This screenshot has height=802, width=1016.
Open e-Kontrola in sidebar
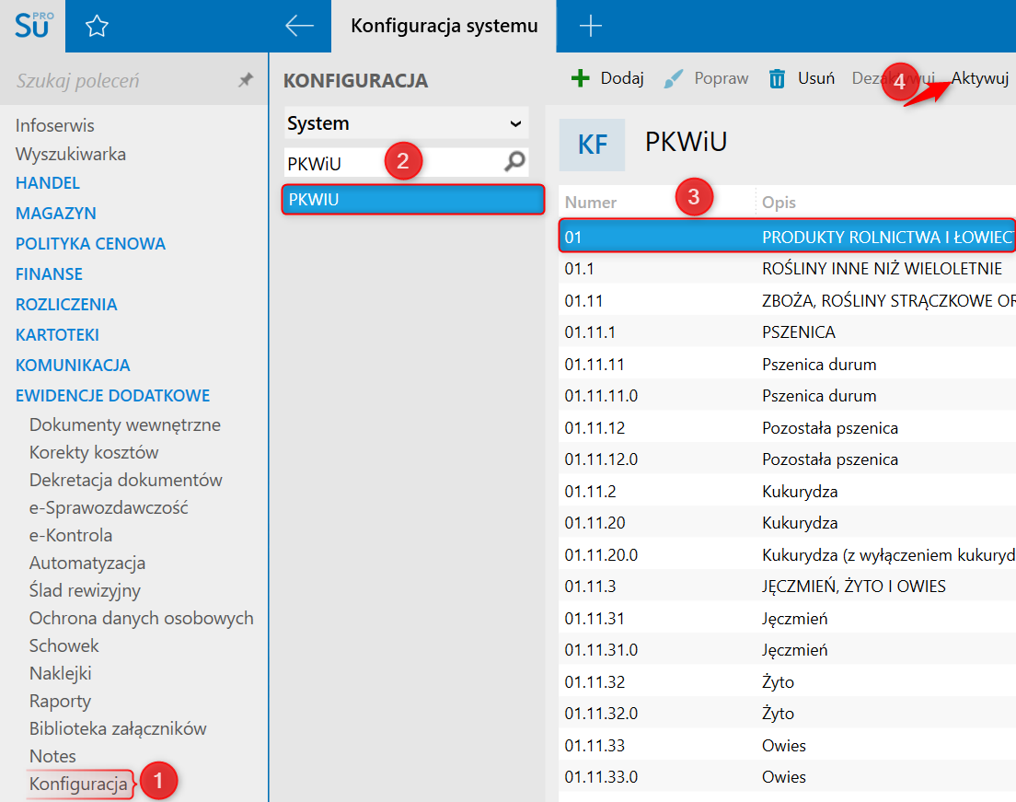tap(71, 536)
